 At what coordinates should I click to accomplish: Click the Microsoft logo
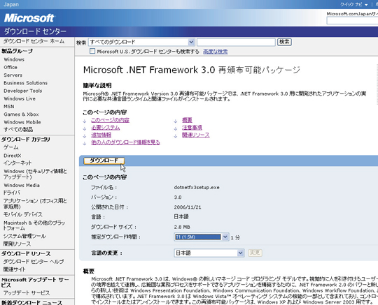29,18
